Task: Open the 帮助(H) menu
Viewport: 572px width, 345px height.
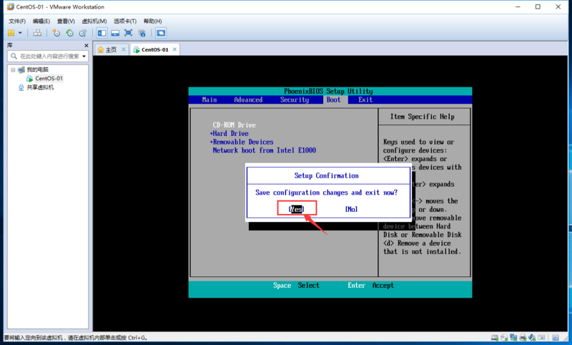Action: [152, 21]
